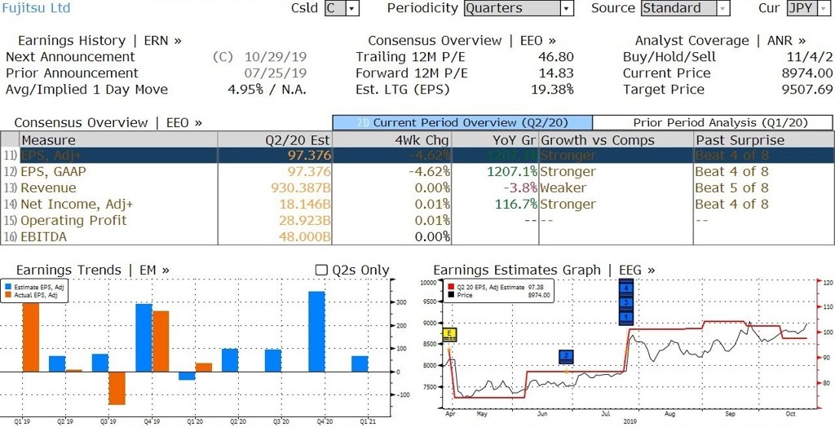Click the Fujitsu Ltd company name

(x=36, y=8)
